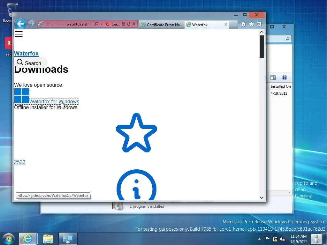Click the Waterfox heading link
The height and width of the screenshot is (245, 327).
(26, 54)
